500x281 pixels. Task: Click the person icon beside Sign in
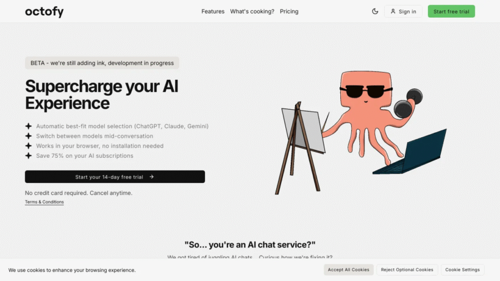tap(393, 11)
